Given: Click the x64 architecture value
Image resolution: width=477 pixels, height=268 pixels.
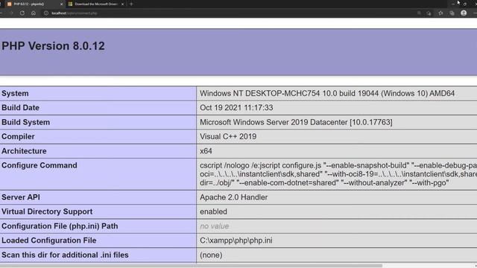Looking at the screenshot, I should point(206,151).
